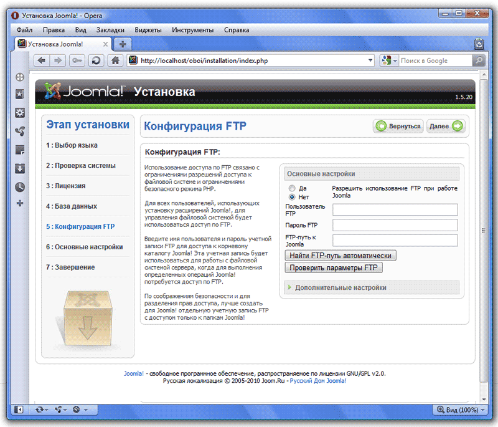The image size is (498, 427).
Task: Click the "Далее" button
Action: [447, 127]
